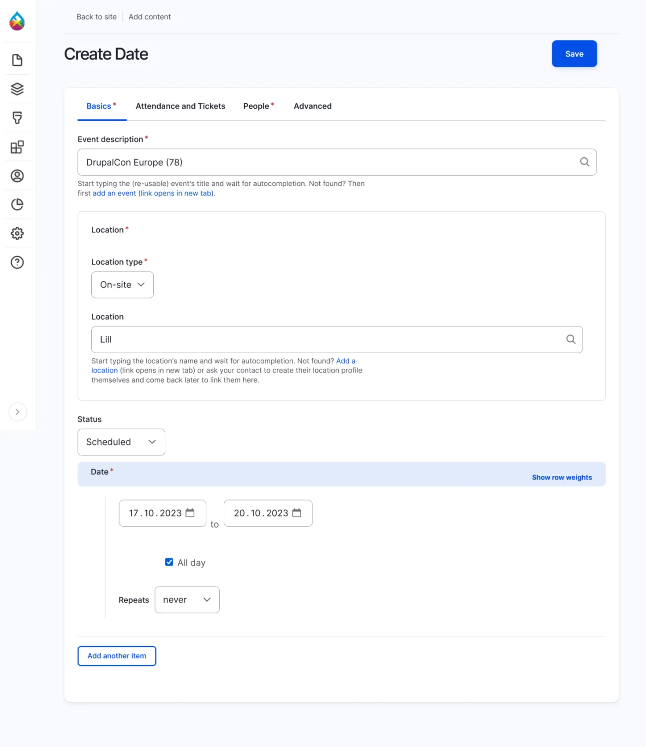Switch to the Advanced tab
This screenshot has width=646, height=747.
pyautogui.click(x=312, y=106)
